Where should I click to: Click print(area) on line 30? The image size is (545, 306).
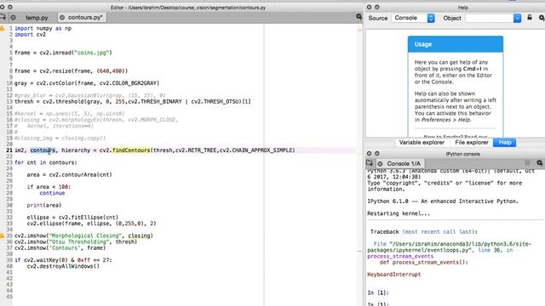click(44, 205)
